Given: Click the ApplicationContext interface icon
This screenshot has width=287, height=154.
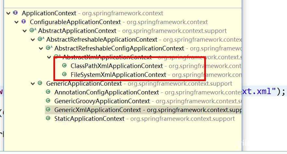Looking at the screenshot, I should pos(15,13).
